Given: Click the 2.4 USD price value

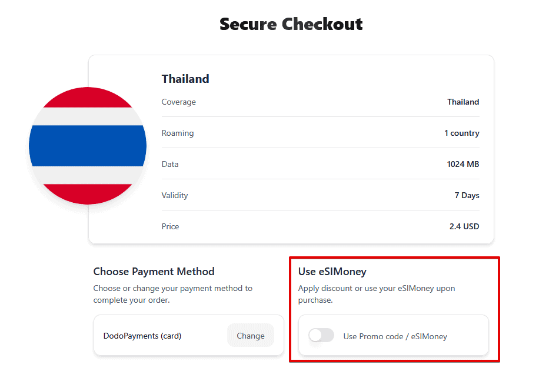Looking at the screenshot, I should [464, 226].
